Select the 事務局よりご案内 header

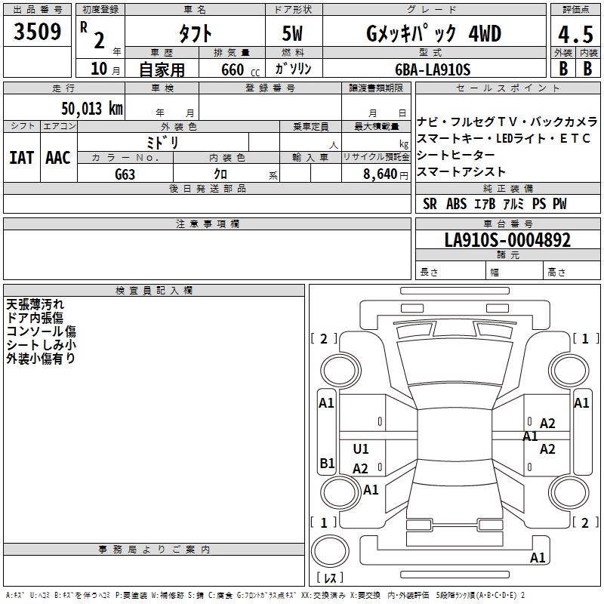(154, 550)
